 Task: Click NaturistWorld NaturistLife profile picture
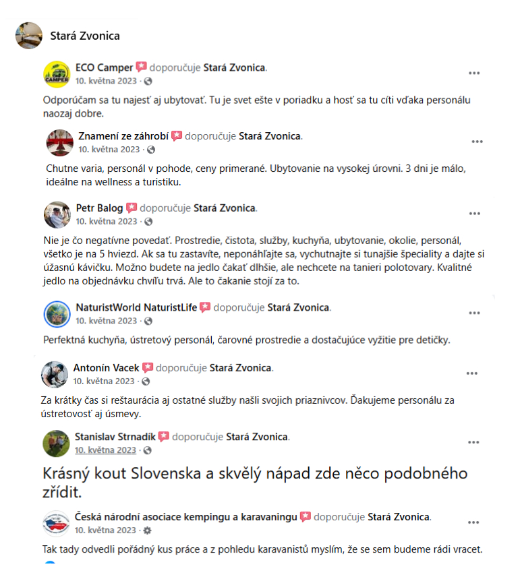pos(57,314)
